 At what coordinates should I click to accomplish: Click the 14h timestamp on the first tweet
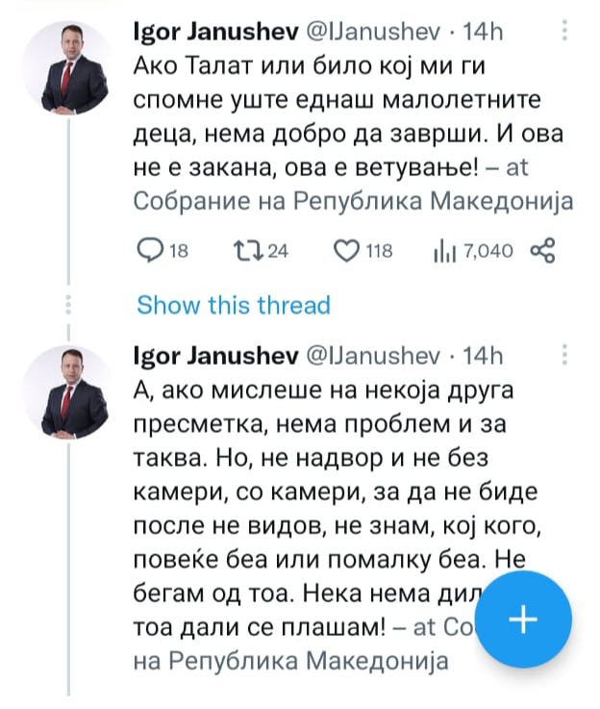(x=484, y=31)
